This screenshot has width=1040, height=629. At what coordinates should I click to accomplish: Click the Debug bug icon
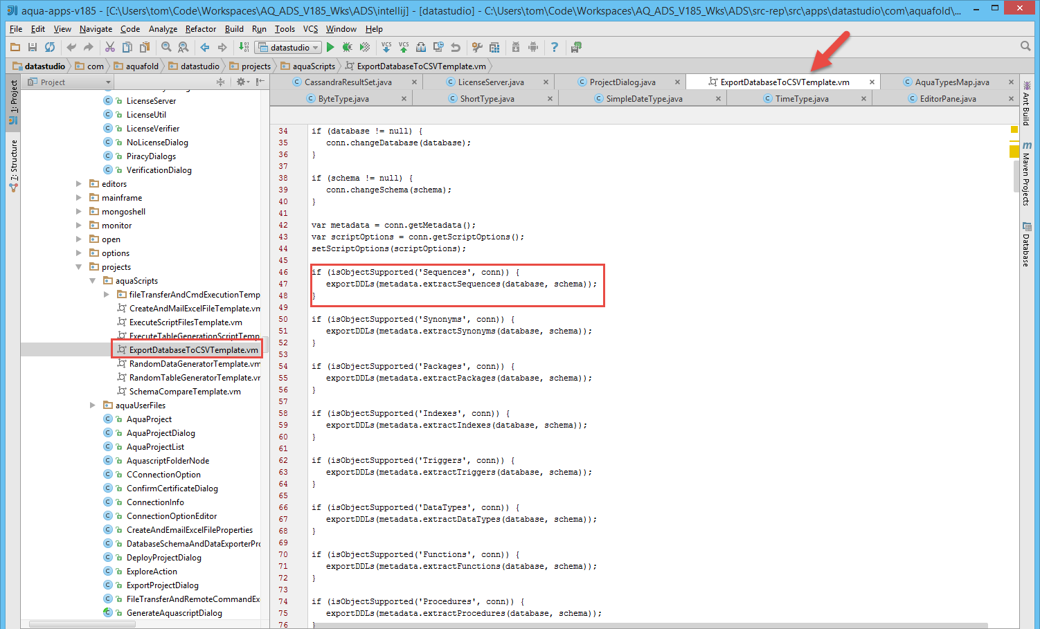pyautogui.click(x=348, y=47)
